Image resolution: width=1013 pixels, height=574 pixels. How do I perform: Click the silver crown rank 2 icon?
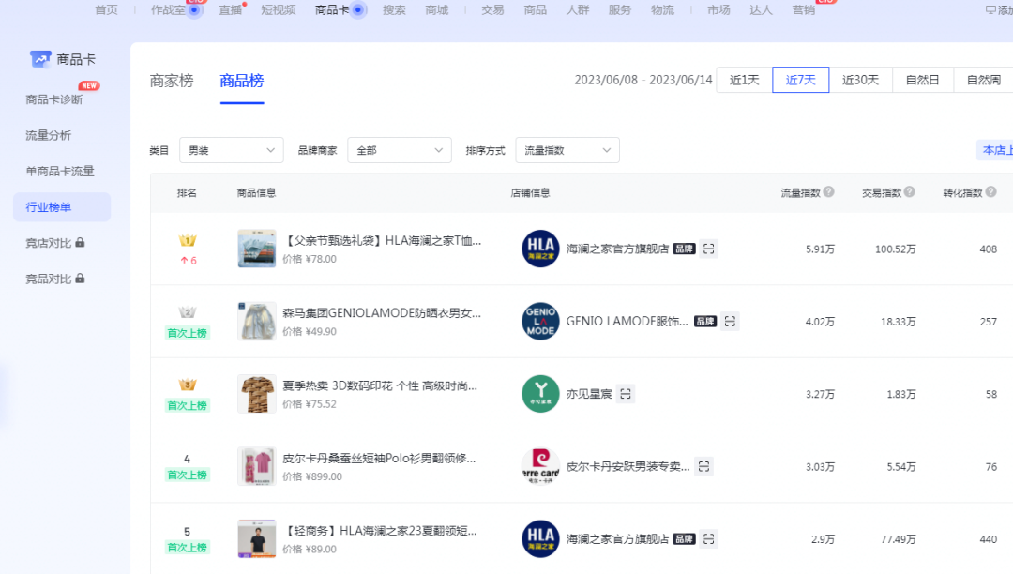pos(188,312)
